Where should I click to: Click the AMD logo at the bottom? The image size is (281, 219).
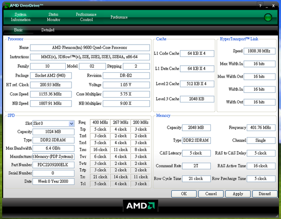tap(140, 206)
